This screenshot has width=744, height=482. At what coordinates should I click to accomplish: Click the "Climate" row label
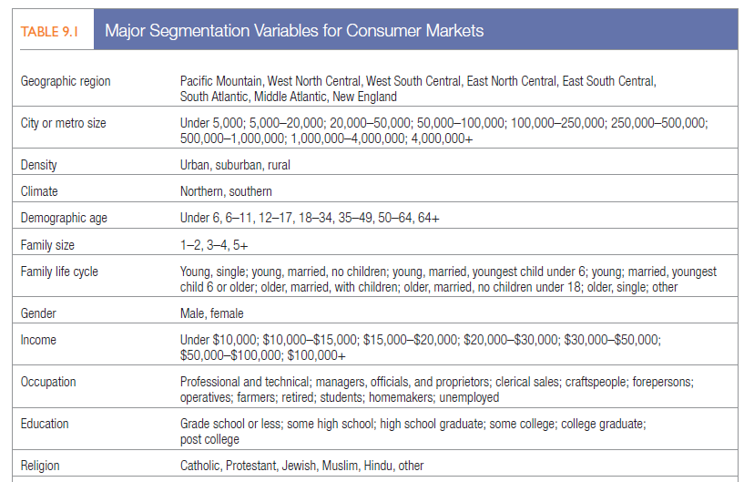pos(38,191)
